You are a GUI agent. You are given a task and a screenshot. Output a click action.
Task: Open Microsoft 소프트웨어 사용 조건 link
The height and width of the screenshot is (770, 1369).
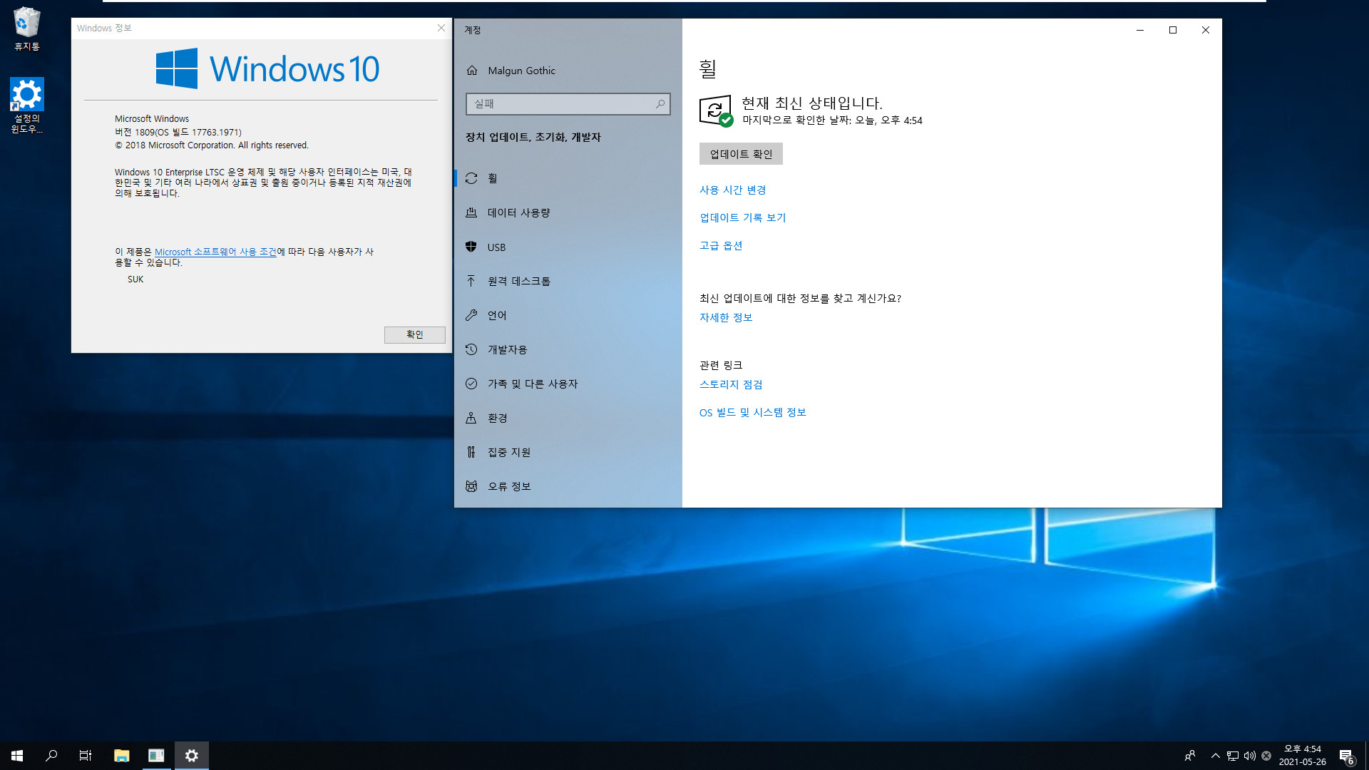215,252
